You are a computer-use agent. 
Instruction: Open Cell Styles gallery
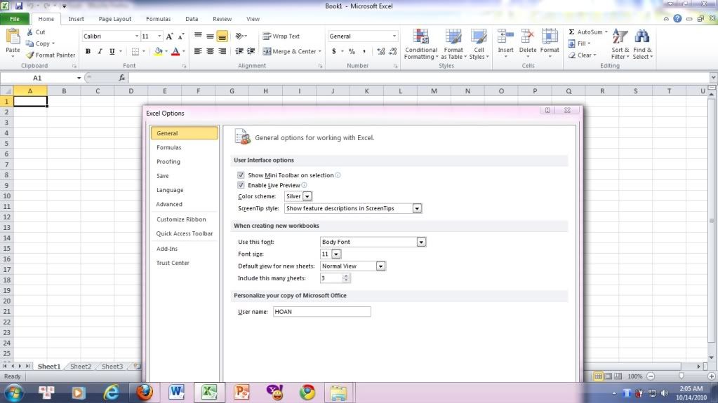[x=479, y=44]
